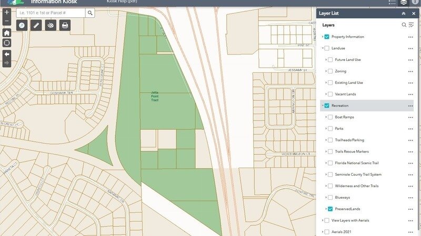
Task: Open the Draw palette tool
Action: [x=51, y=25]
